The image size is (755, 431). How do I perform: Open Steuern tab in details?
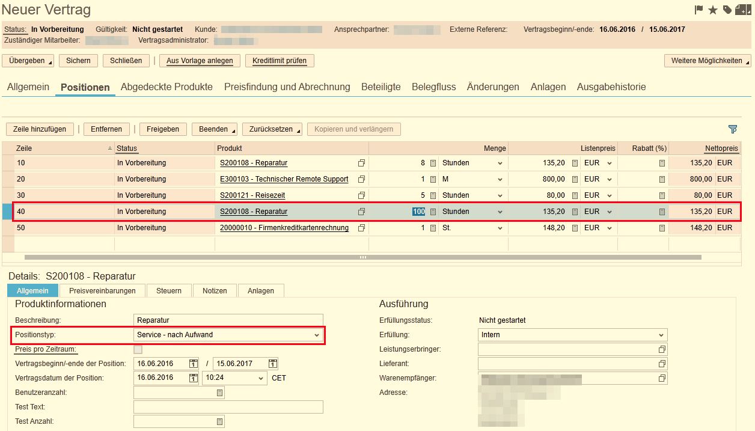[x=169, y=290]
